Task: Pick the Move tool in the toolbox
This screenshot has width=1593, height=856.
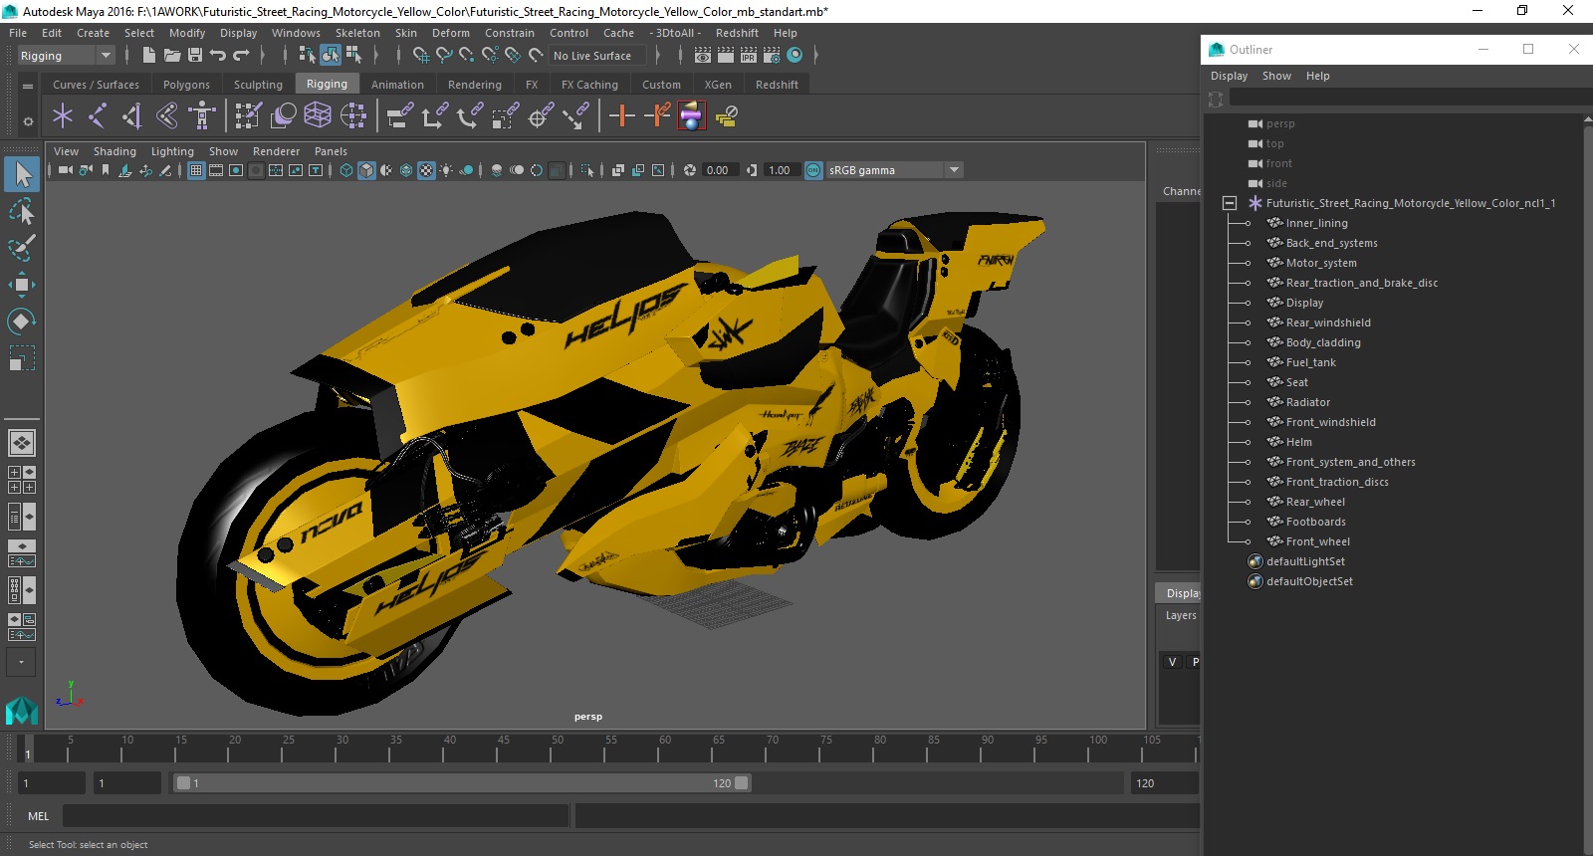Action: pyautogui.click(x=22, y=285)
